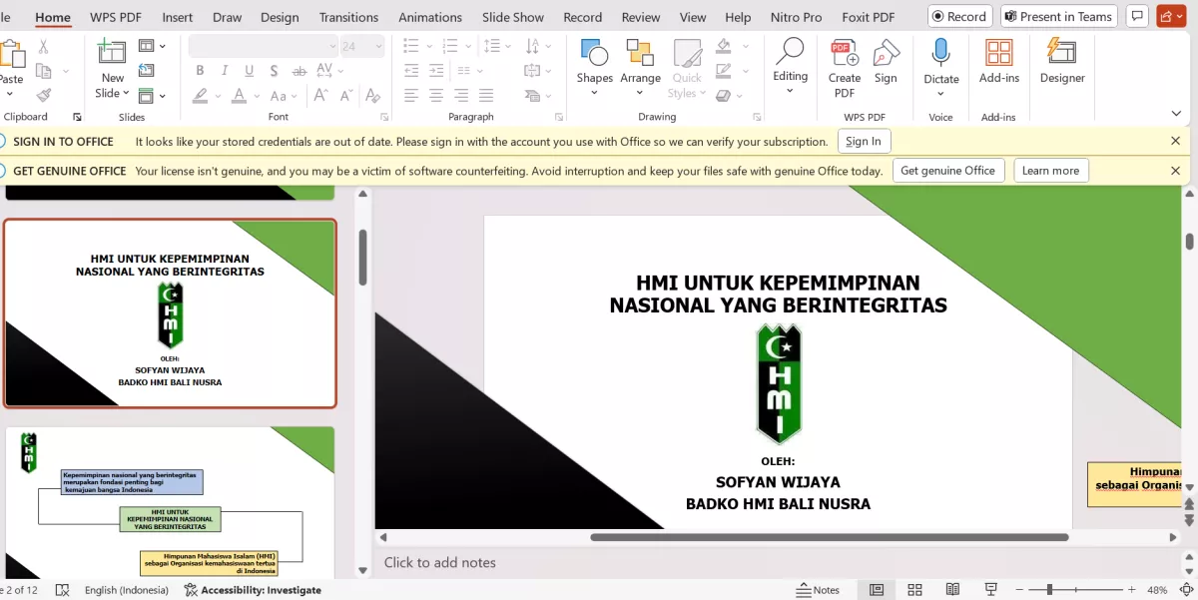Click Font Color swatch
Image resolution: width=1198 pixels, height=600 pixels.
pos(239,96)
